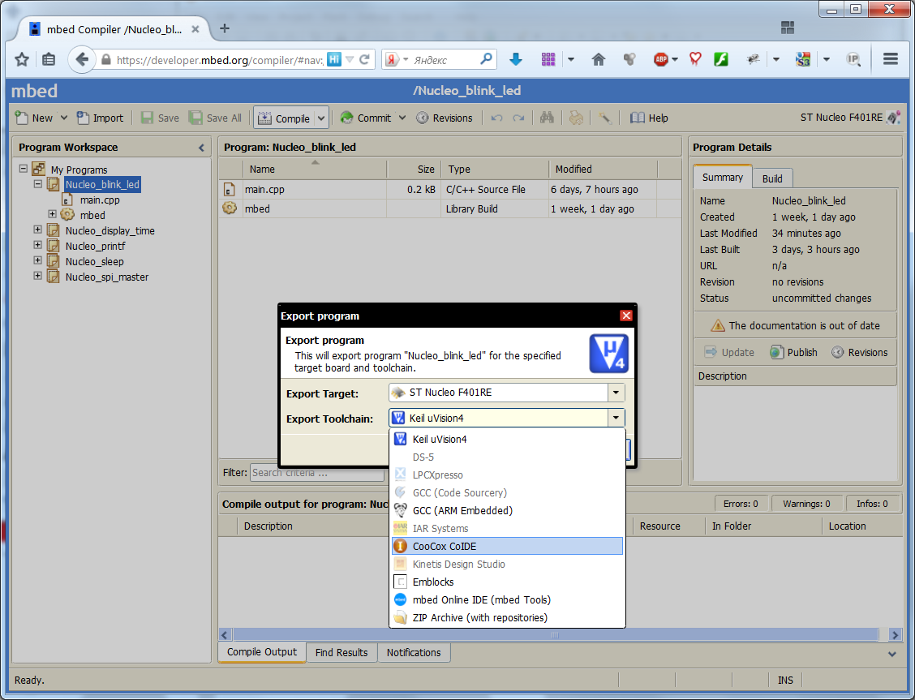Screen dimensions: 915x700
Task: Collapse the Nucleo_blink_led project tree
Action: click(37, 184)
